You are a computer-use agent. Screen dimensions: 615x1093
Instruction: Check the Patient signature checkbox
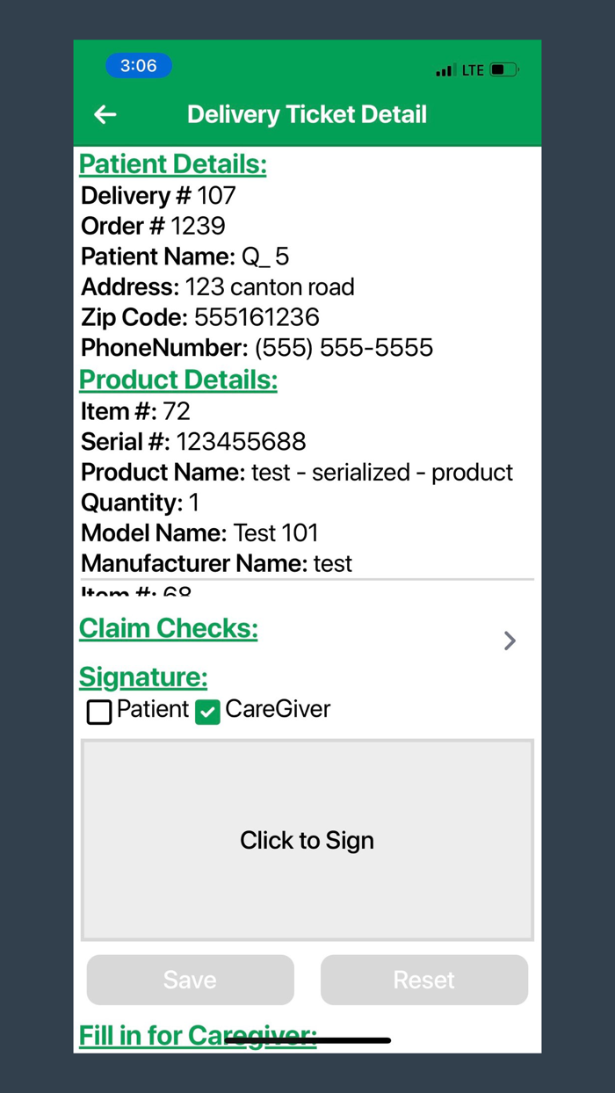pos(98,712)
